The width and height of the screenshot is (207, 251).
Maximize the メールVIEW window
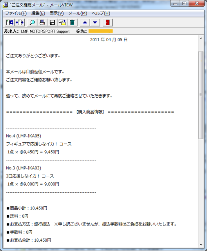pos(184,4)
